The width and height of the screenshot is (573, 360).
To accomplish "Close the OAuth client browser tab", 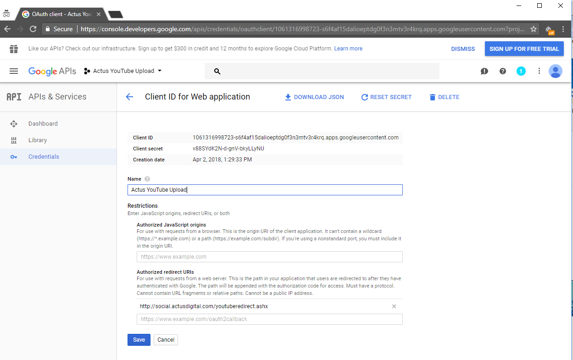I will click(x=99, y=14).
